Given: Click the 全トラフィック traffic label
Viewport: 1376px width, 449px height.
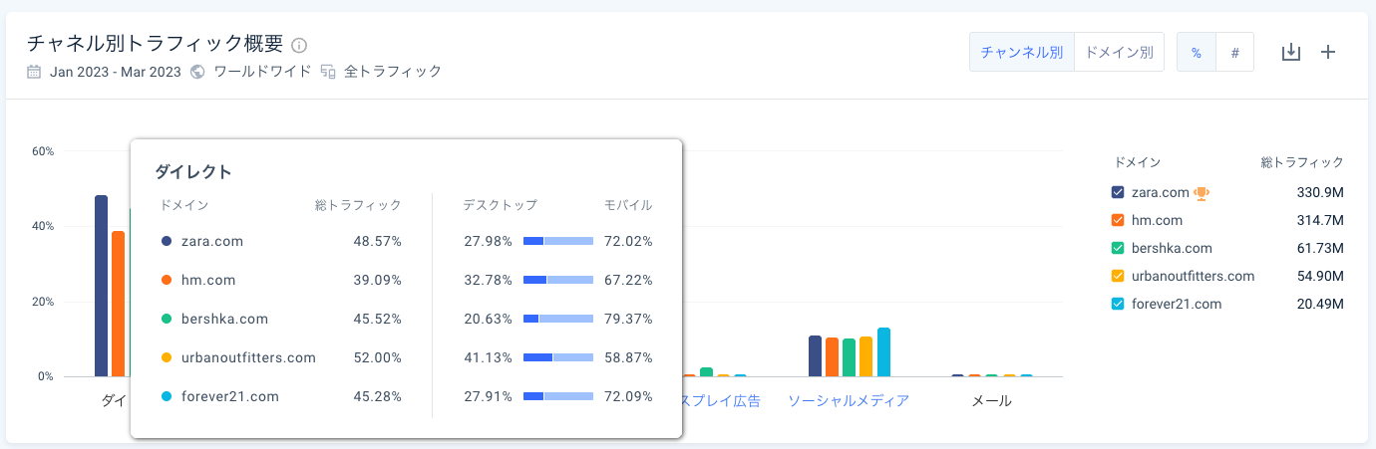Looking at the screenshot, I should click(x=393, y=72).
